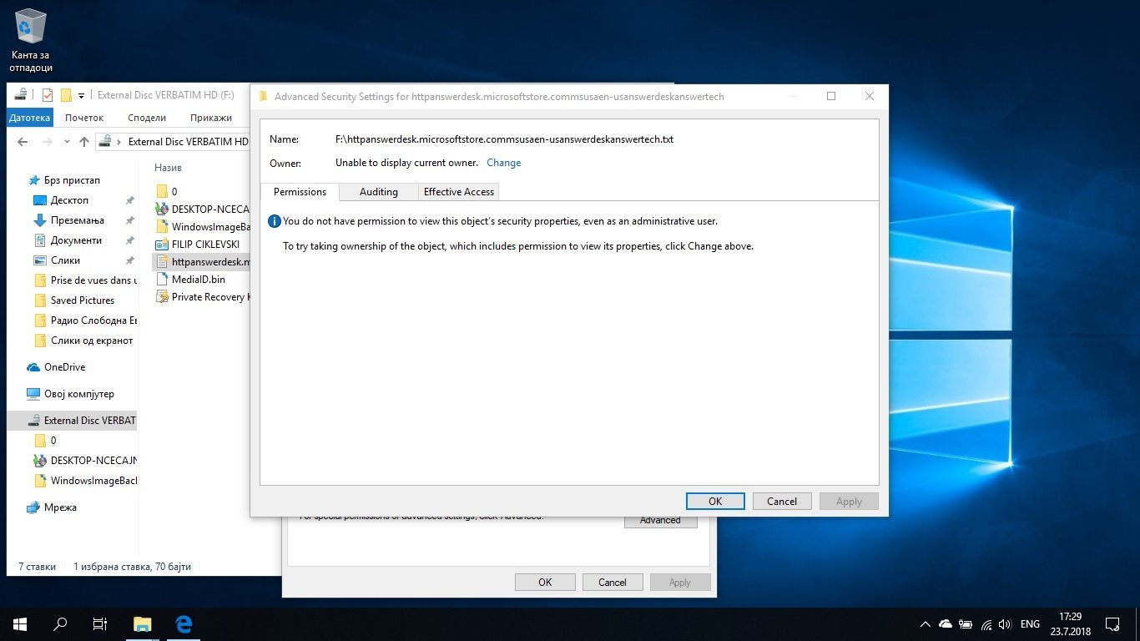Open the recent locations dropdown in Explorer

(68, 142)
